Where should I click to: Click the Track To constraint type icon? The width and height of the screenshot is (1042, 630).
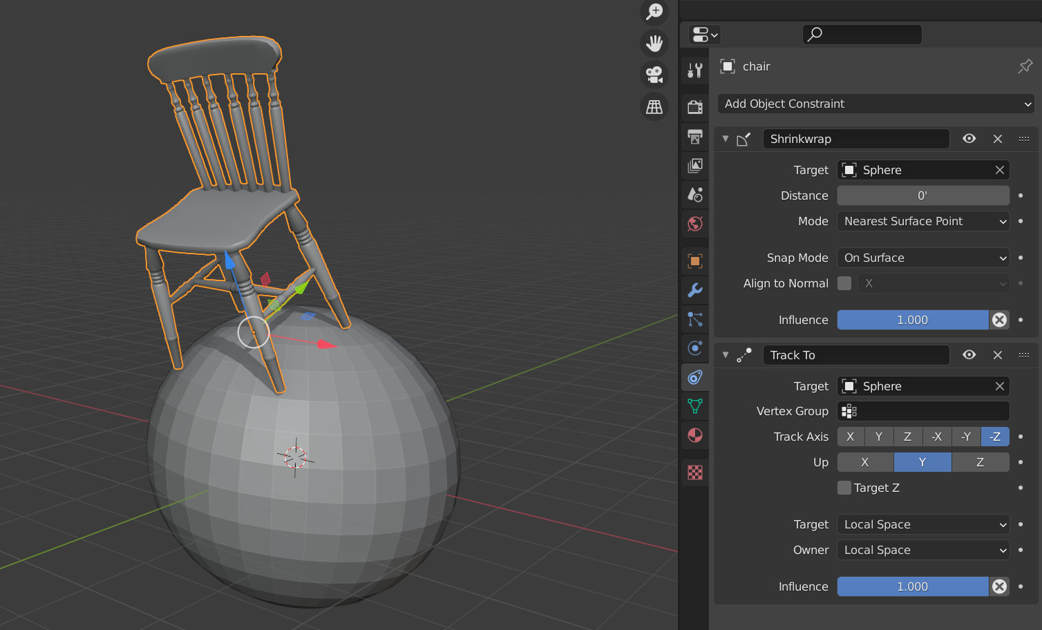[743, 355]
